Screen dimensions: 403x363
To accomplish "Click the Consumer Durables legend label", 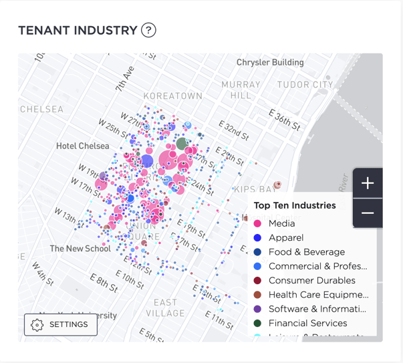I will [312, 281].
